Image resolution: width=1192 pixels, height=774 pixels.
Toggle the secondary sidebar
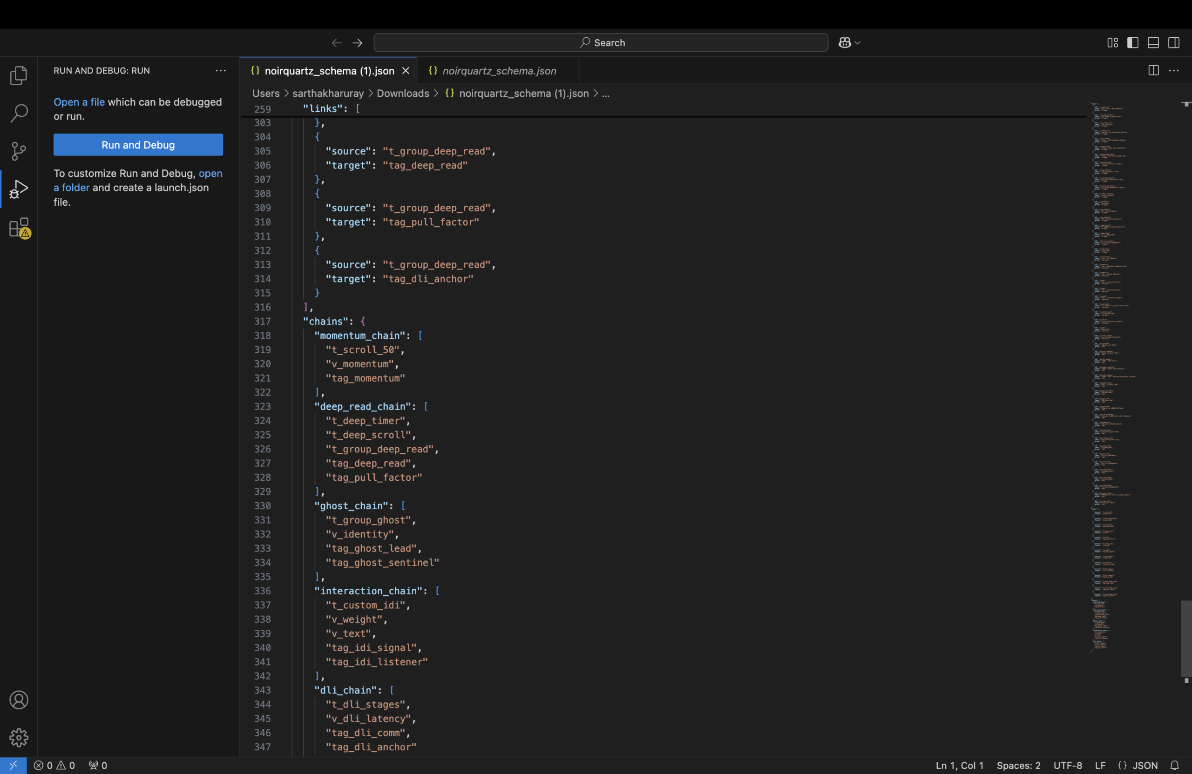(x=1174, y=42)
